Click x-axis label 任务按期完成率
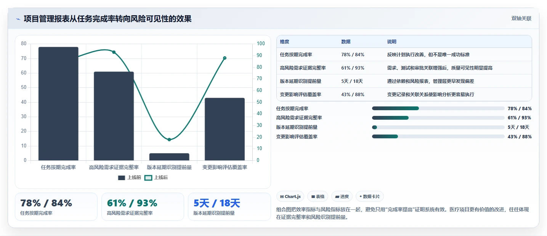This screenshot has height=236, width=547. coord(58,167)
